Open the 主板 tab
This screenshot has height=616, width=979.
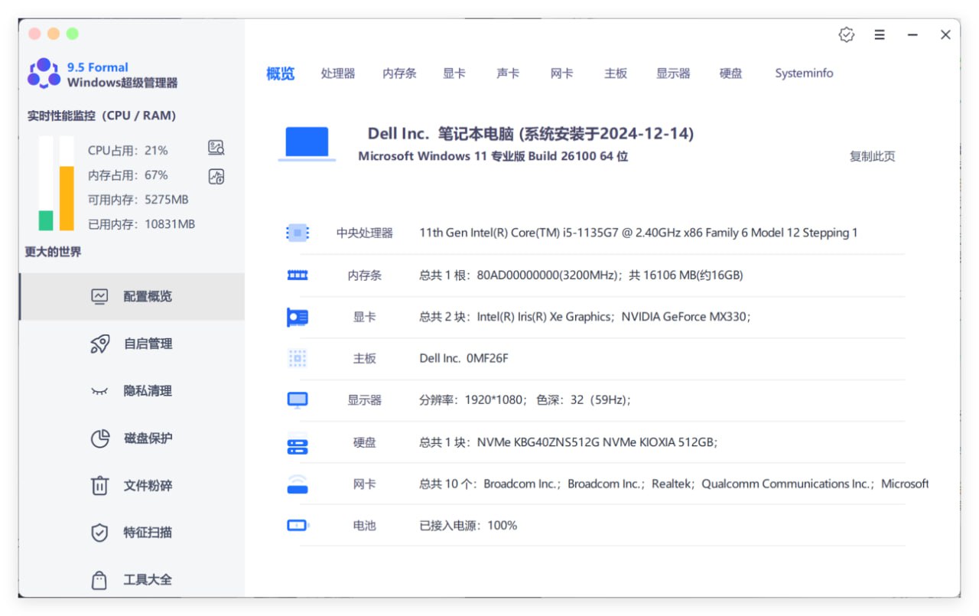pos(616,73)
